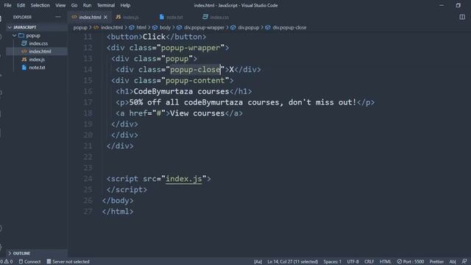Restore down the VS Code window
The width and height of the screenshot is (471, 265).
pos(458,5)
